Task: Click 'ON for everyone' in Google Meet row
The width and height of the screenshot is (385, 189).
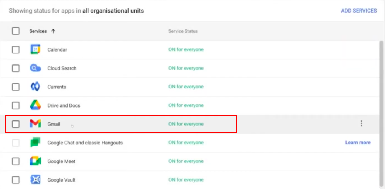Action: pos(186,161)
